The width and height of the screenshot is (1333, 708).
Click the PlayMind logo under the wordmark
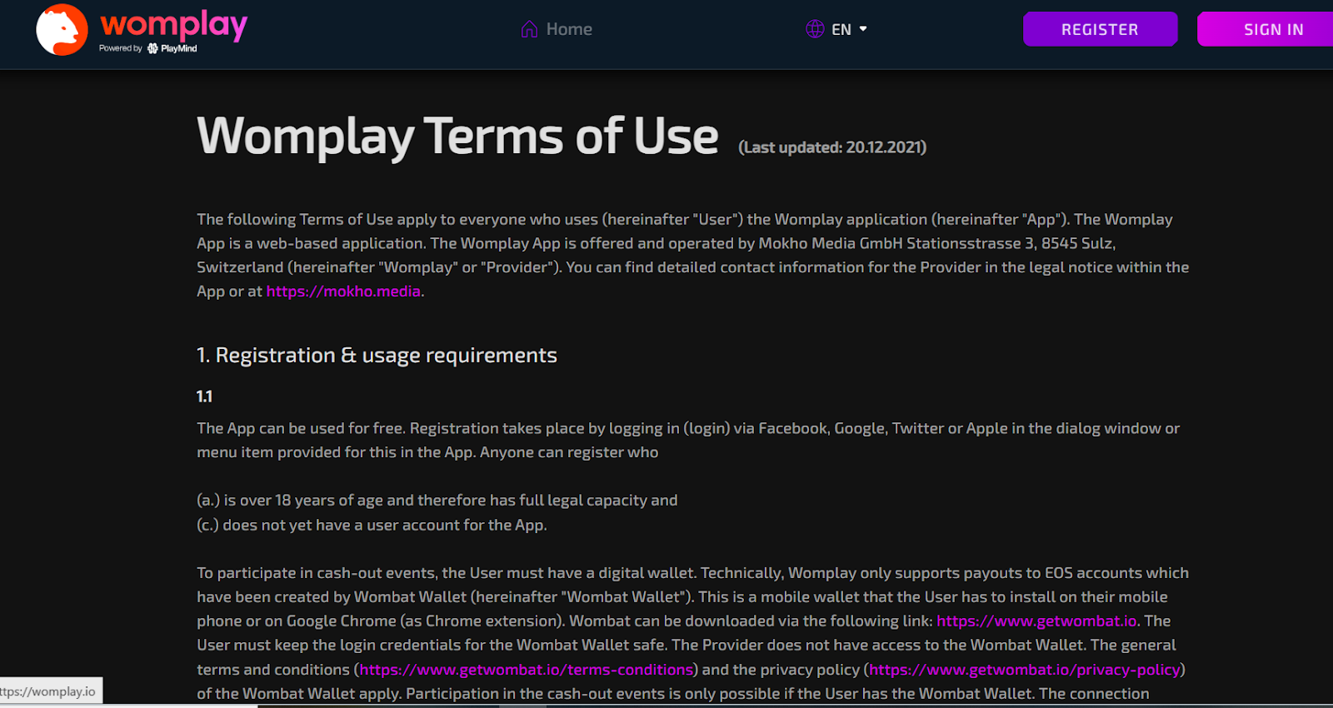click(172, 48)
